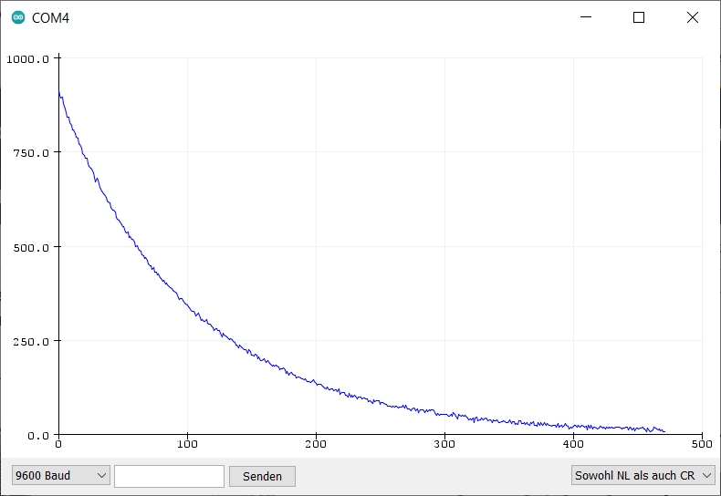Click the 500 x-axis end label
Viewport: 721px width, 496px height.
point(701,446)
